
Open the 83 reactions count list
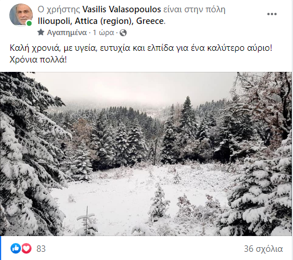point(41,249)
